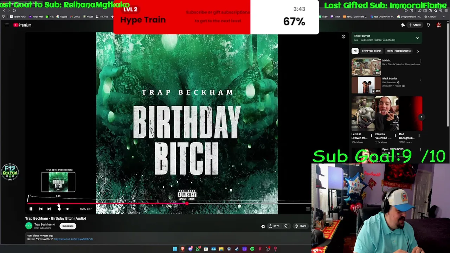This screenshot has width=450, height=253.
Task: Open Spotify in taskbar
Action: pos(252,249)
